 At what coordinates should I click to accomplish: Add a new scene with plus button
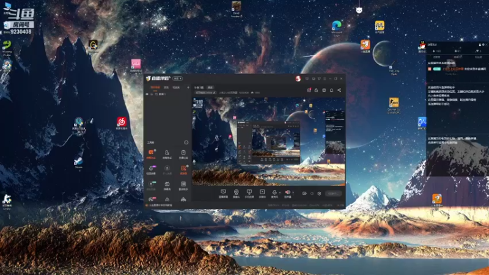(188, 87)
